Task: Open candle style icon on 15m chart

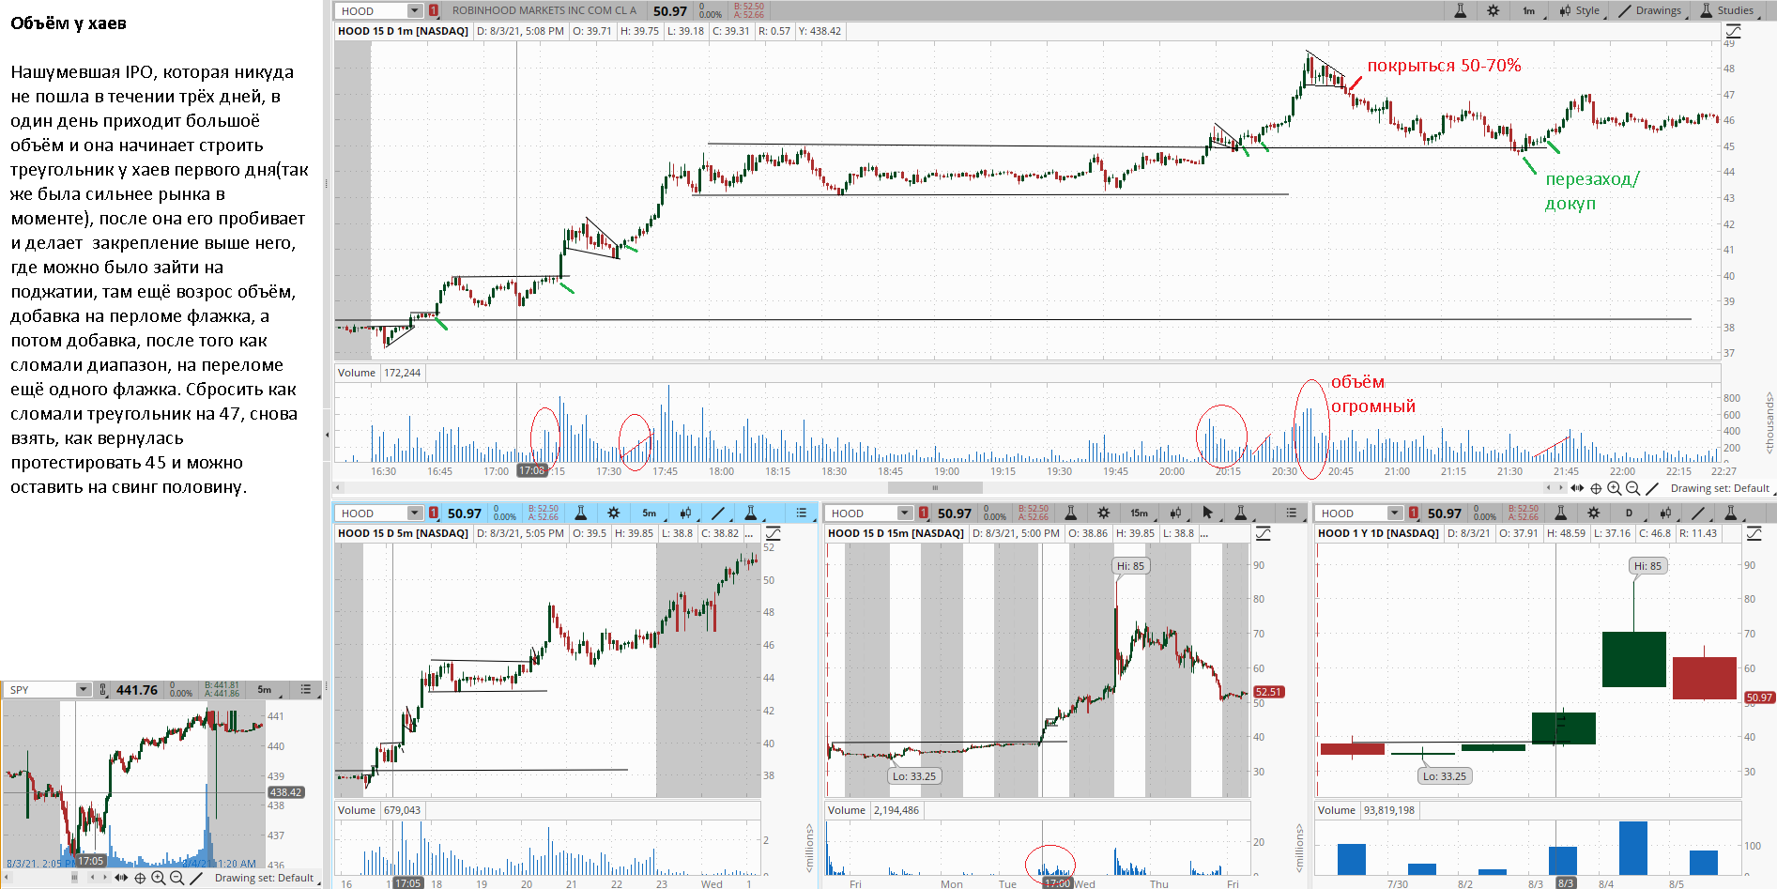Action: 1175,513
